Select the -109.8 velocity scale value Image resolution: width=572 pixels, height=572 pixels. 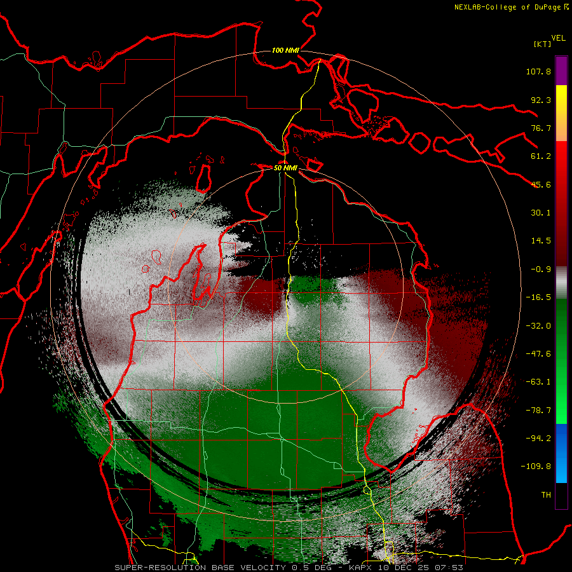536,466
